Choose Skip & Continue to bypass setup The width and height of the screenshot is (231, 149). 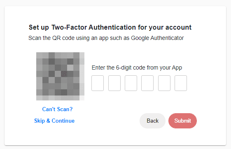tap(54, 121)
